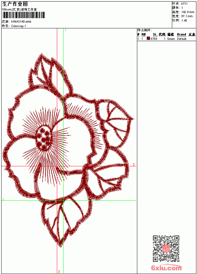Select stop sequence row with 6769 stitches

(x=166, y=39)
